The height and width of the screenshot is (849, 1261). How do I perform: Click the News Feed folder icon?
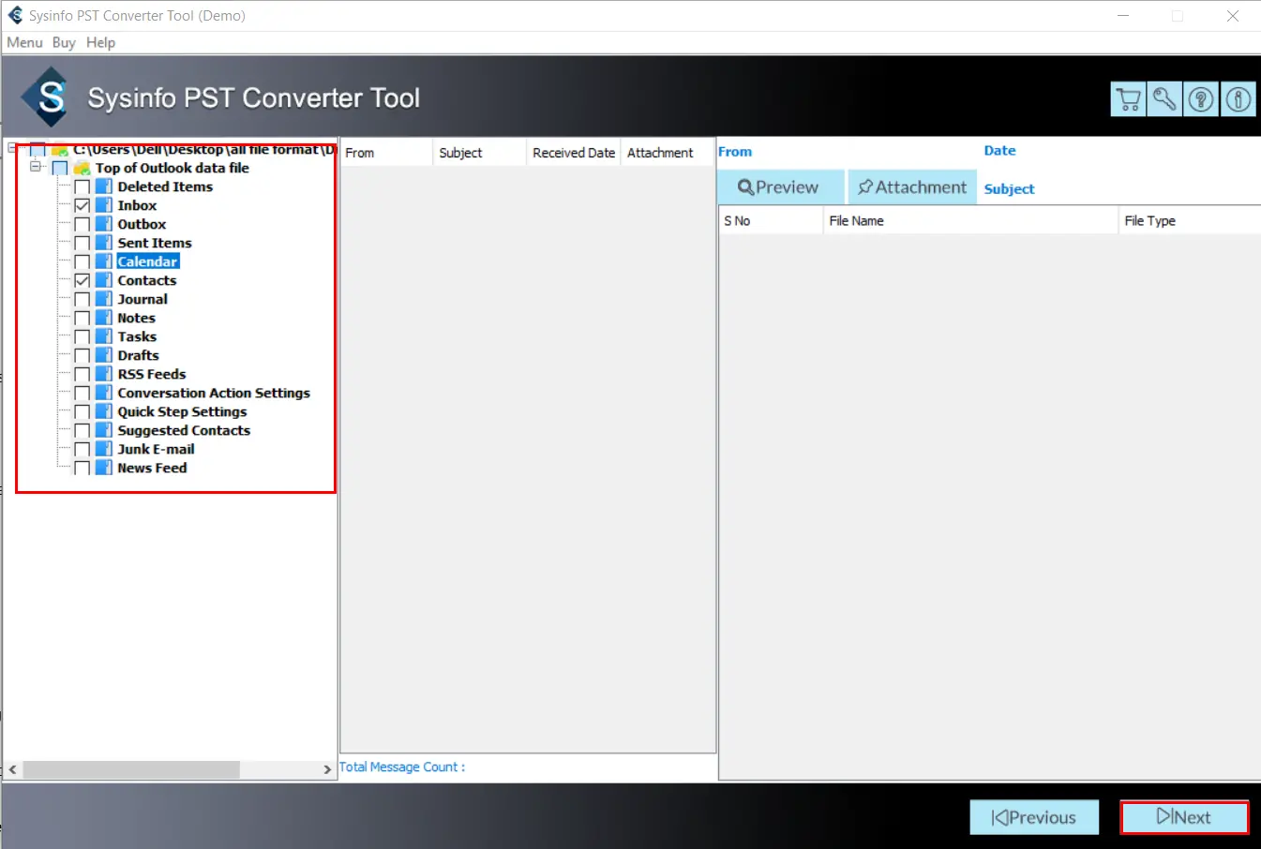[x=104, y=468]
